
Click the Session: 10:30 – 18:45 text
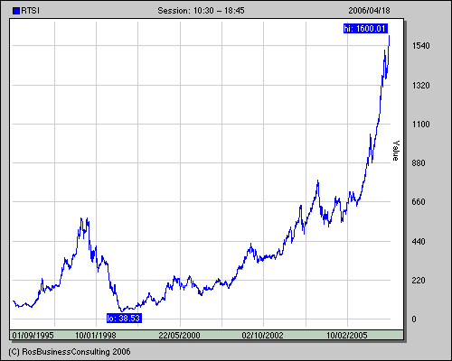click(201, 11)
